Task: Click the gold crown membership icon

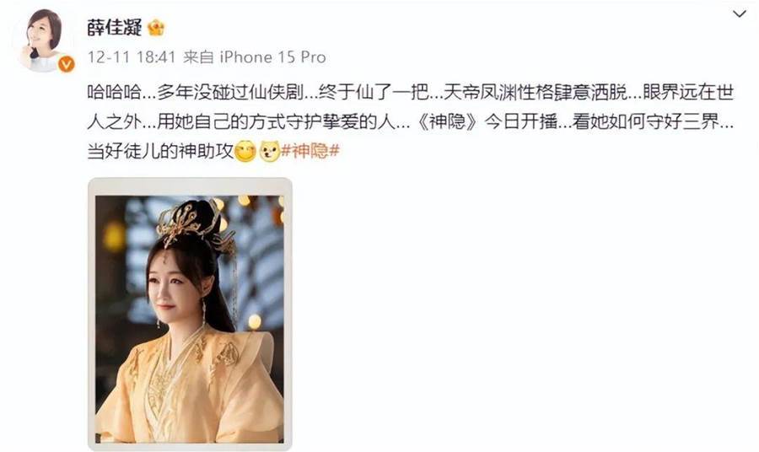Action: 156,28
